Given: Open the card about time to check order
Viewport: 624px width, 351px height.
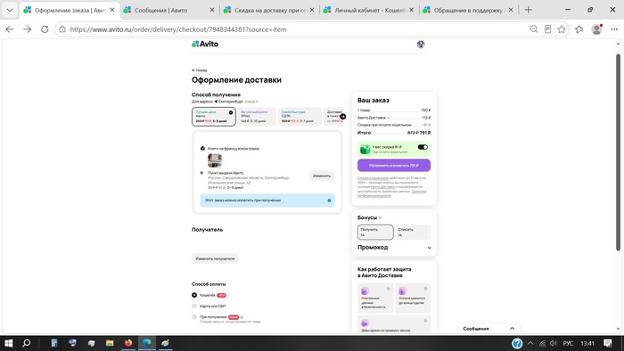Looking at the screenshot, I should tap(394, 324).
